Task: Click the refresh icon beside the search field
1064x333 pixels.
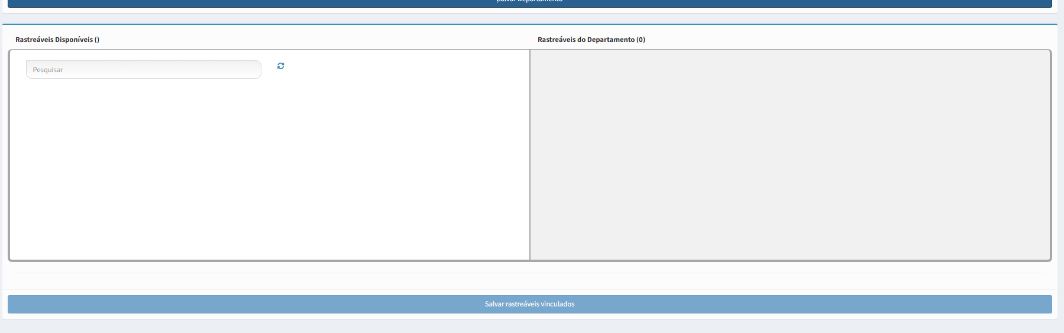Action: click(280, 66)
